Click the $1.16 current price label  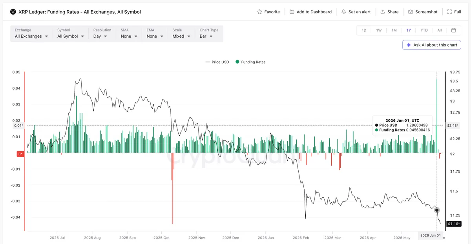[453, 224]
